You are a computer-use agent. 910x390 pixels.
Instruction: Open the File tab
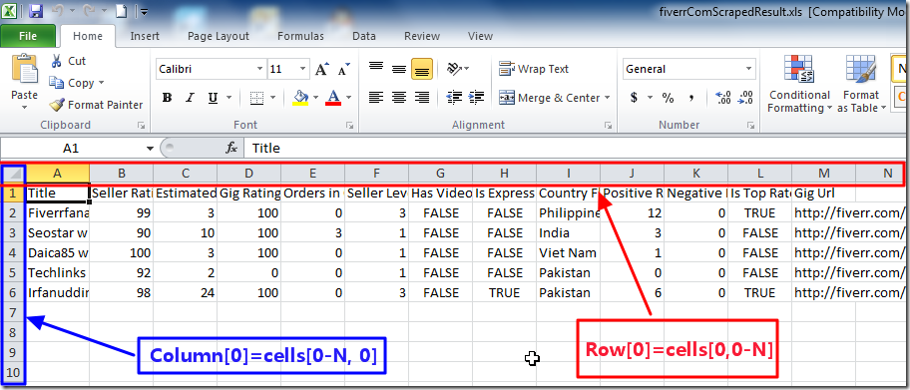[28, 36]
